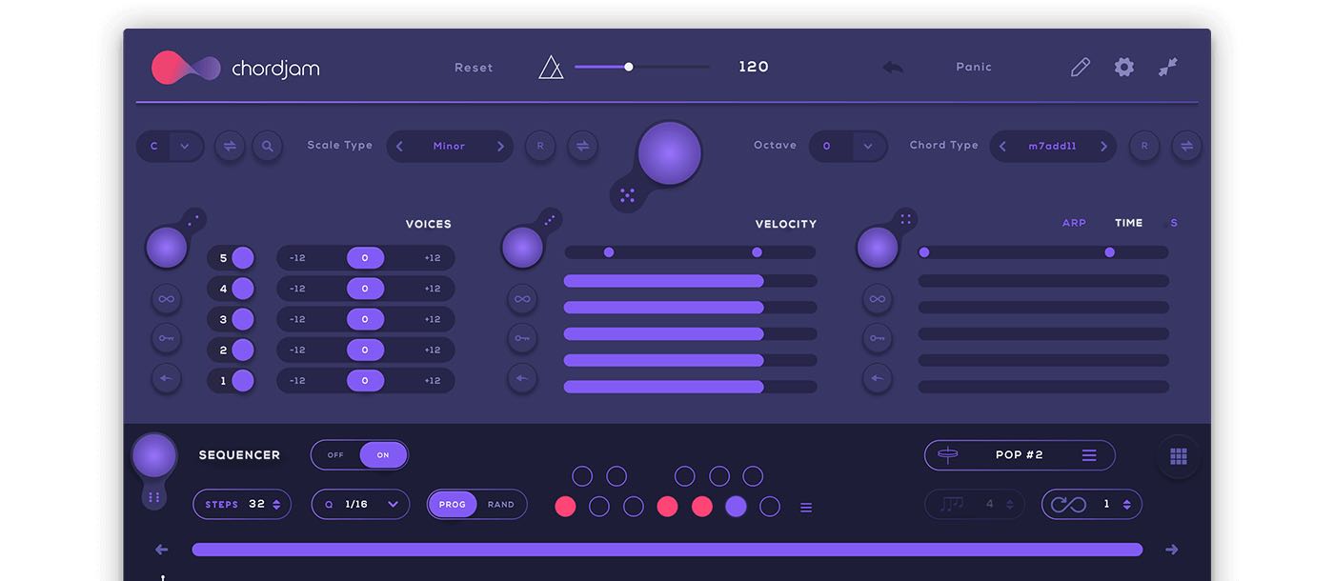This screenshot has height=581, width=1334.
Task: Click the metronome triangle icon
Action: click(x=551, y=68)
